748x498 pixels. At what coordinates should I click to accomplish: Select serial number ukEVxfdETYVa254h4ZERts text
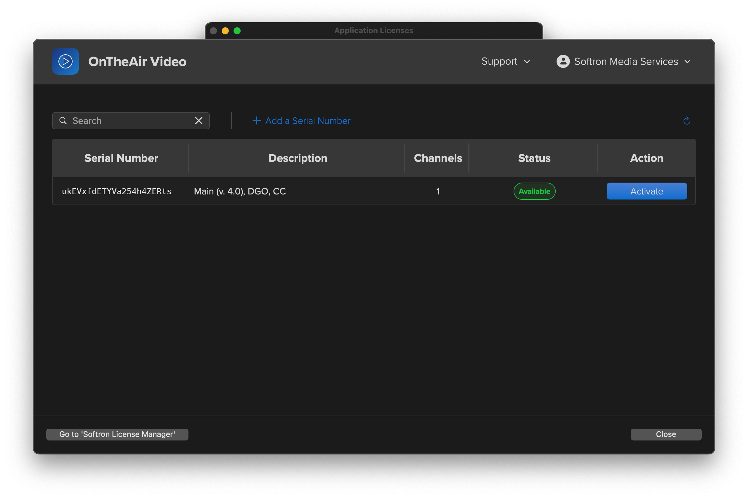click(x=116, y=191)
